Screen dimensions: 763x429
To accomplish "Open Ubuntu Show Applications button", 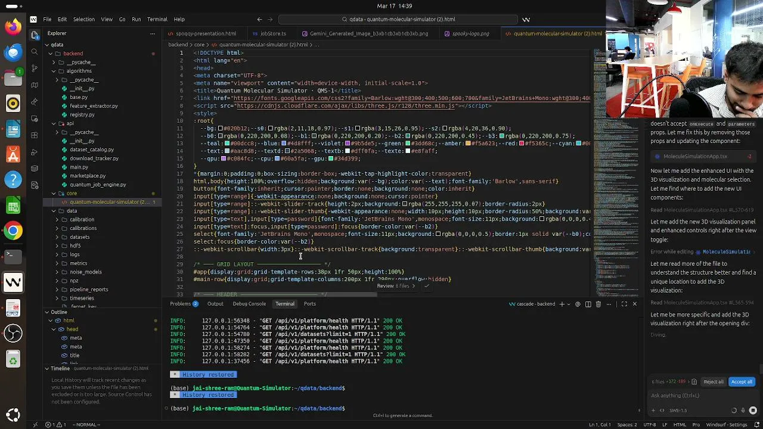I will point(13,415).
